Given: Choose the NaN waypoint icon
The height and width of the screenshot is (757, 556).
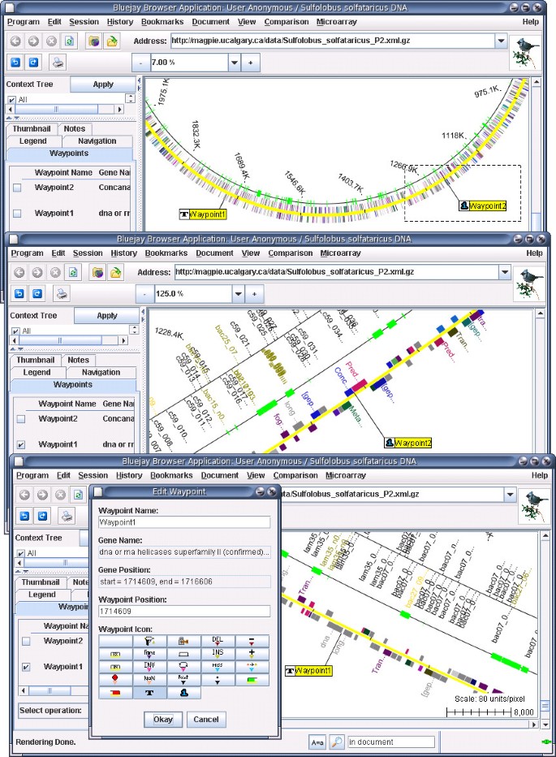Looking at the screenshot, I should (149, 679).
